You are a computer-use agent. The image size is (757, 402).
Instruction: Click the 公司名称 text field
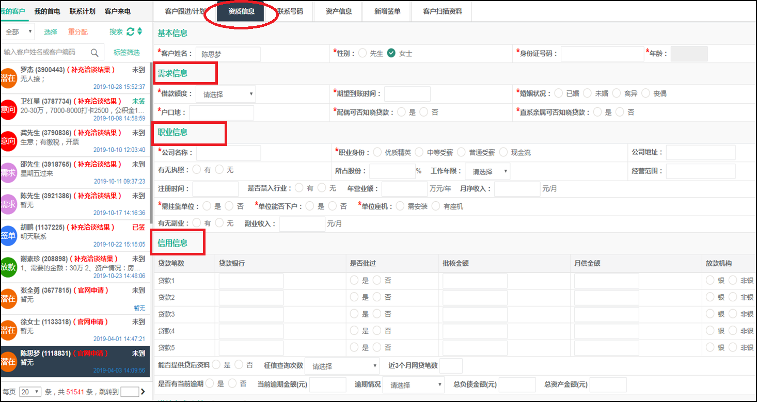tap(228, 153)
